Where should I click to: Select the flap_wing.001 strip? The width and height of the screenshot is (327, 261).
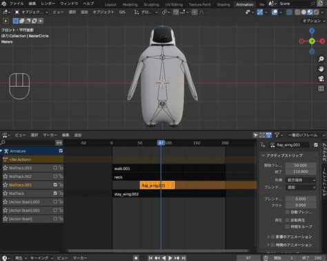[157, 185]
